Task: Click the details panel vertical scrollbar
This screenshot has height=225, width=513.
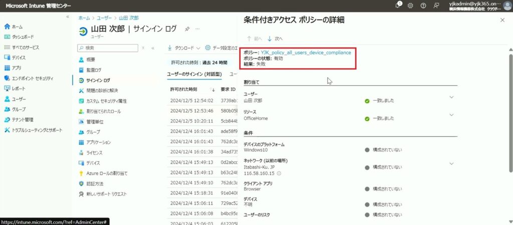Action: pos(510,112)
